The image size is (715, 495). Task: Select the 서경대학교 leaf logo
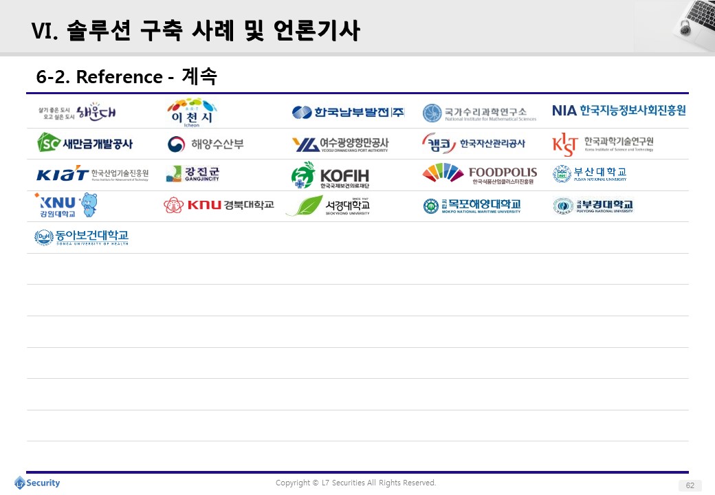[328, 206]
